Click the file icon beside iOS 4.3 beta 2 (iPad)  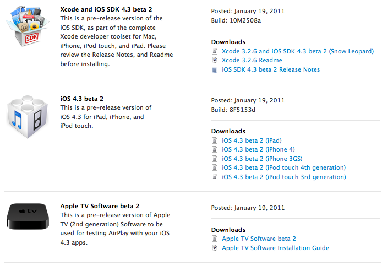tap(215, 141)
